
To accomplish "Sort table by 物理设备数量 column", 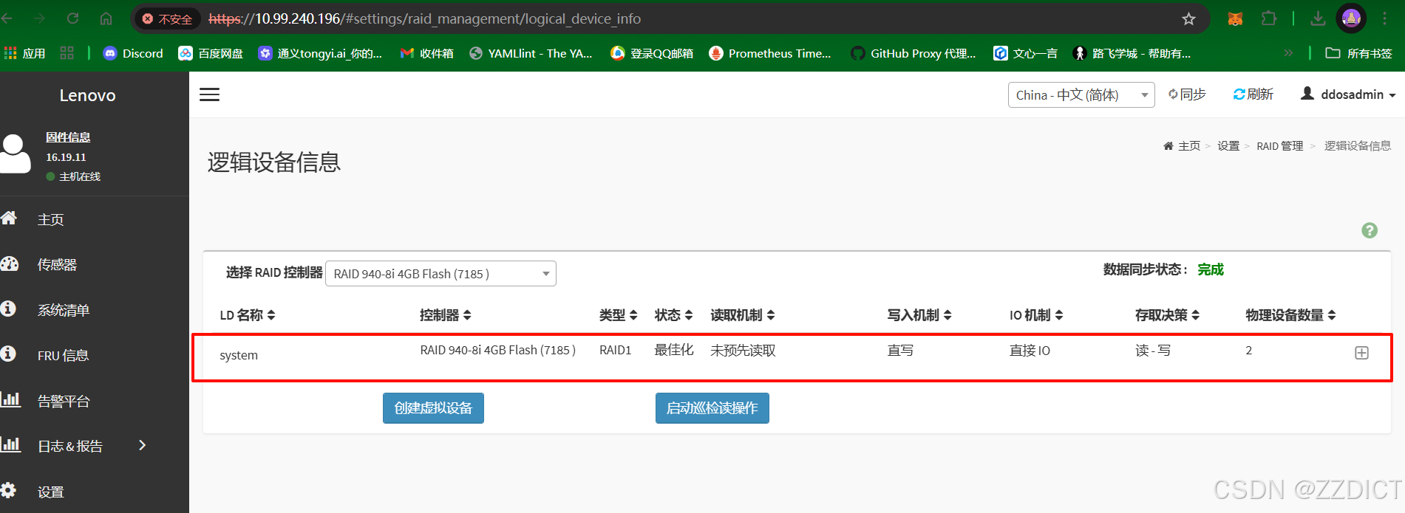I will coord(1291,315).
